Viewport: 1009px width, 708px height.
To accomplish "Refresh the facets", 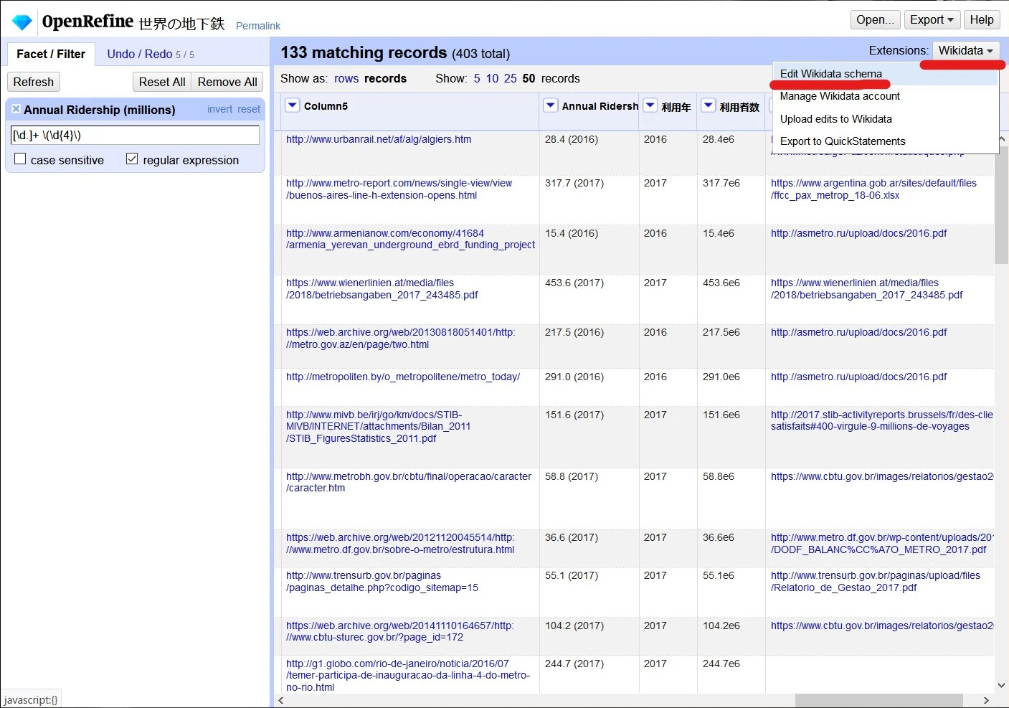I will [x=34, y=82].
